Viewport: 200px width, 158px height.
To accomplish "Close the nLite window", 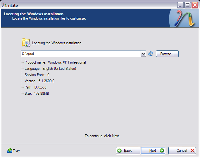I will pyautogui.click(x=195, y=5).
